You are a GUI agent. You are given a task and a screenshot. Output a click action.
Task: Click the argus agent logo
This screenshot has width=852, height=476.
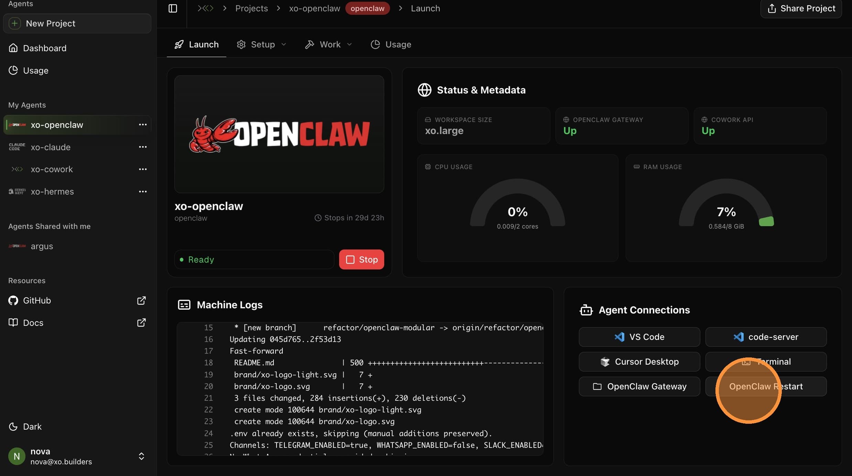[17, 246]
